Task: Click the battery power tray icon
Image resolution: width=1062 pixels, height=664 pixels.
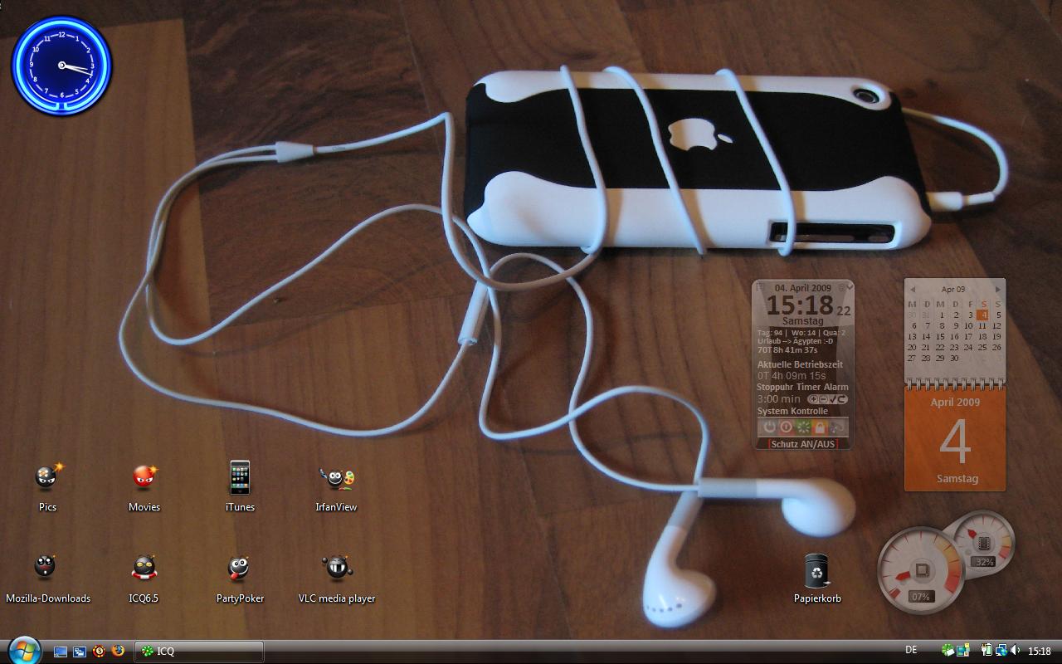Action: click(986, 650)
